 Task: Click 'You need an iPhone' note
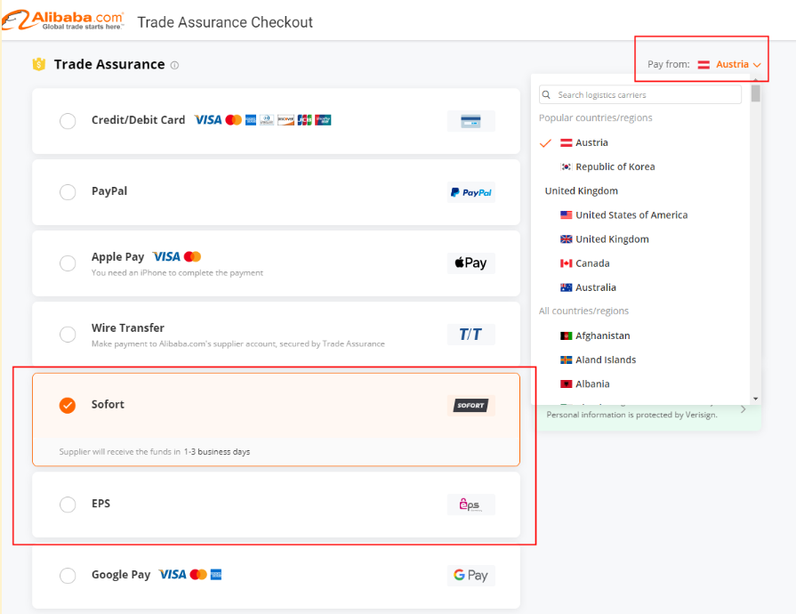[177, 272]
